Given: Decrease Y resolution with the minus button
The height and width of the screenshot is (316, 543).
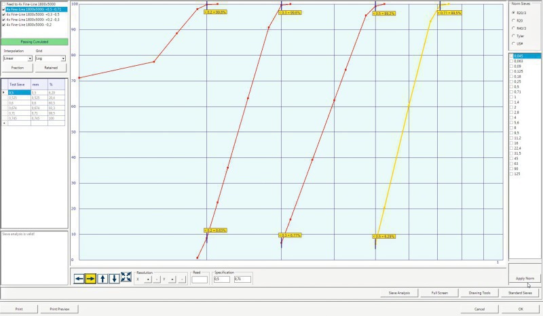Looking at the screenshot, I should click(x=181, y=279).
